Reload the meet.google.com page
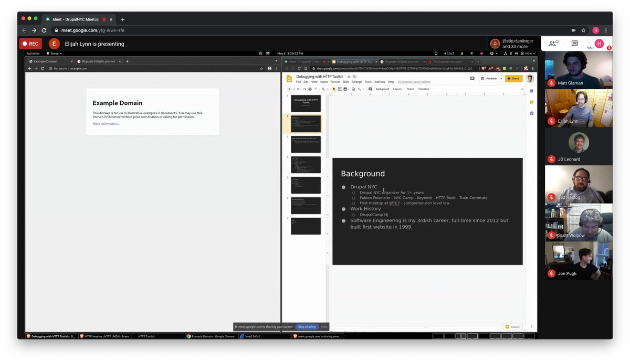This screenshot has width=630, height=362. [x=44, y=30]
